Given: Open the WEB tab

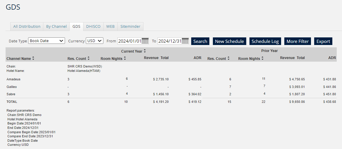Looking at the screenshot, I should 110,27.
